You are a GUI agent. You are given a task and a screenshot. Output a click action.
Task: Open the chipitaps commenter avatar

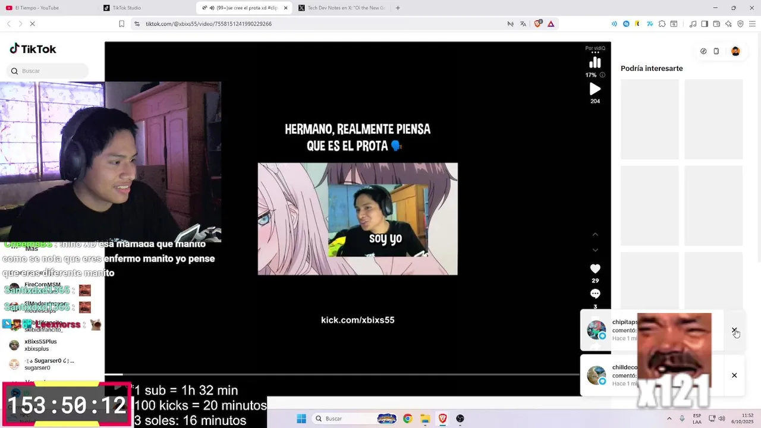point(596,330)
